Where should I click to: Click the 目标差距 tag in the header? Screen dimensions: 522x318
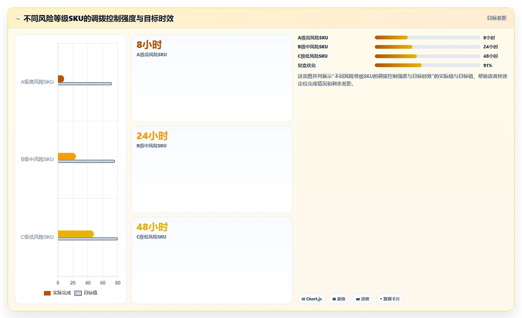[496, 18]
